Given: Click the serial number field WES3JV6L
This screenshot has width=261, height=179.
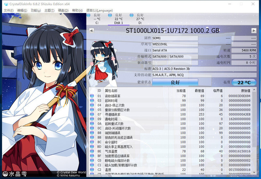Looking at the screenshot, I should (x=175, y=44).
